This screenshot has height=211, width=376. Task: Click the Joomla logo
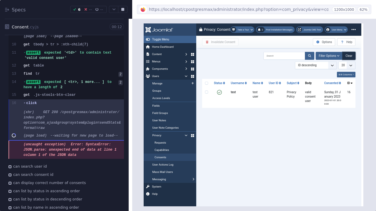159,30
